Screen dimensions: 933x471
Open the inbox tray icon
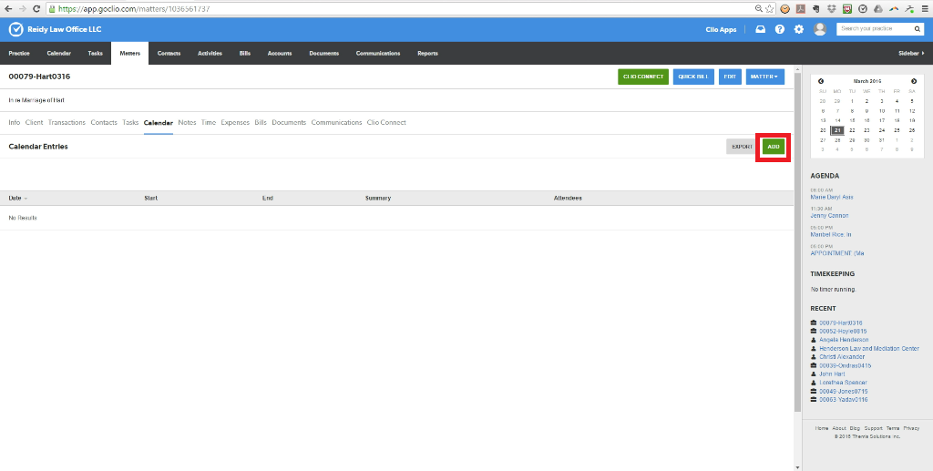click(761, 29)
